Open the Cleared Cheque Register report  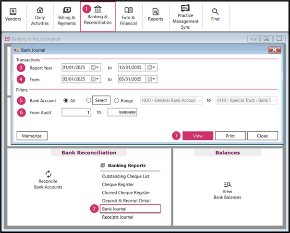click(x=126, y=193)
